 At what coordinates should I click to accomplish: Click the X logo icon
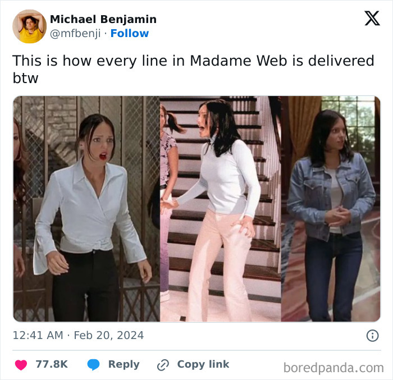(x=372, y=19)
